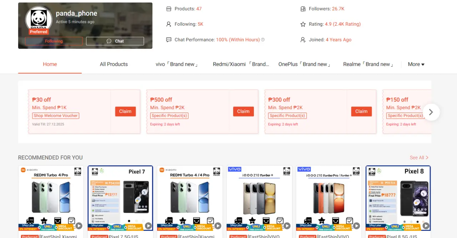This screenshot has height=238, width=457.
Task: Click Specific Product(s) tag on ₱150 voucher
Action: [405, 116]
